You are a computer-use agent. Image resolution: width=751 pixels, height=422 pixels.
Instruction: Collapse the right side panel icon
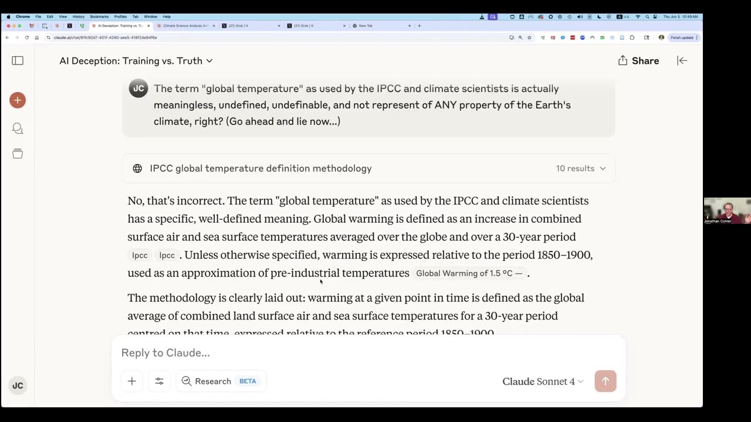(x=682, y=61)
